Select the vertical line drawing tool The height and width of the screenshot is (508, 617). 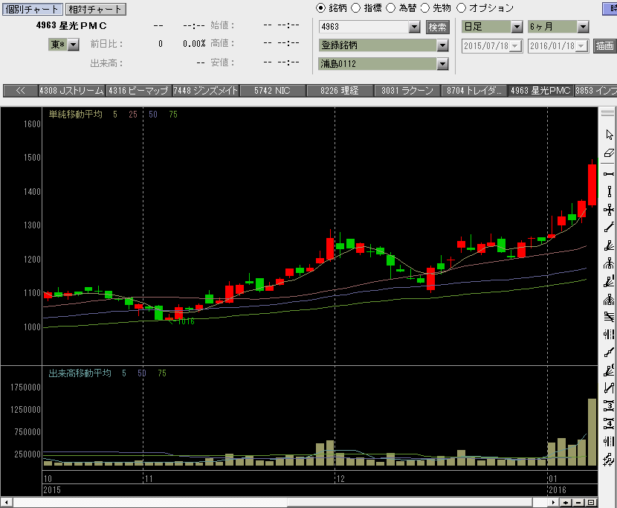(x=609, y=192)
